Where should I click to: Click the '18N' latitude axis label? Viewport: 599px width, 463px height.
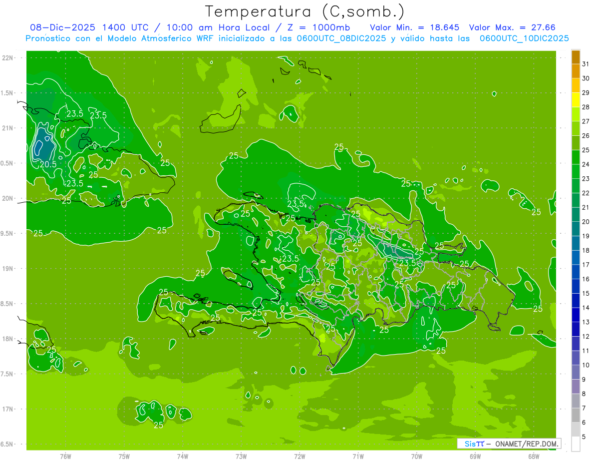coord(7,339)
